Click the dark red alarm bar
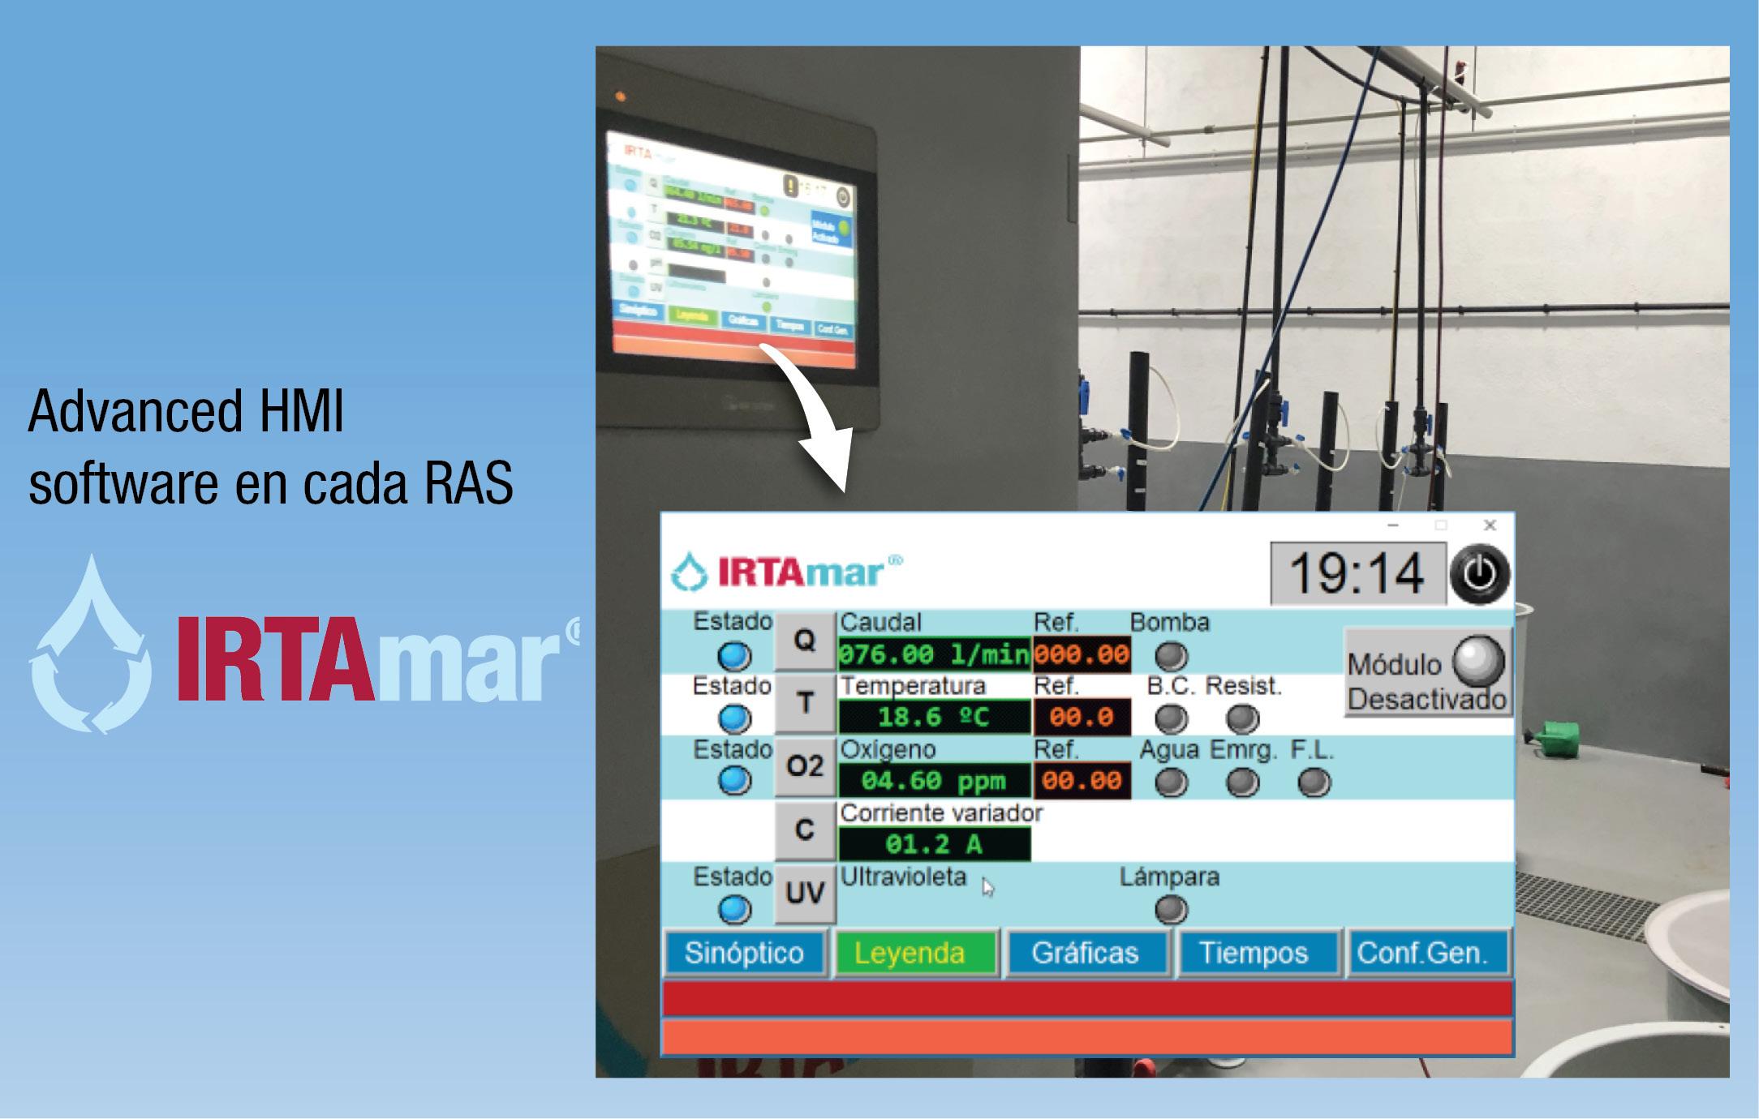Viewport: 1759px width, 1119px height. coord(1087,998)
